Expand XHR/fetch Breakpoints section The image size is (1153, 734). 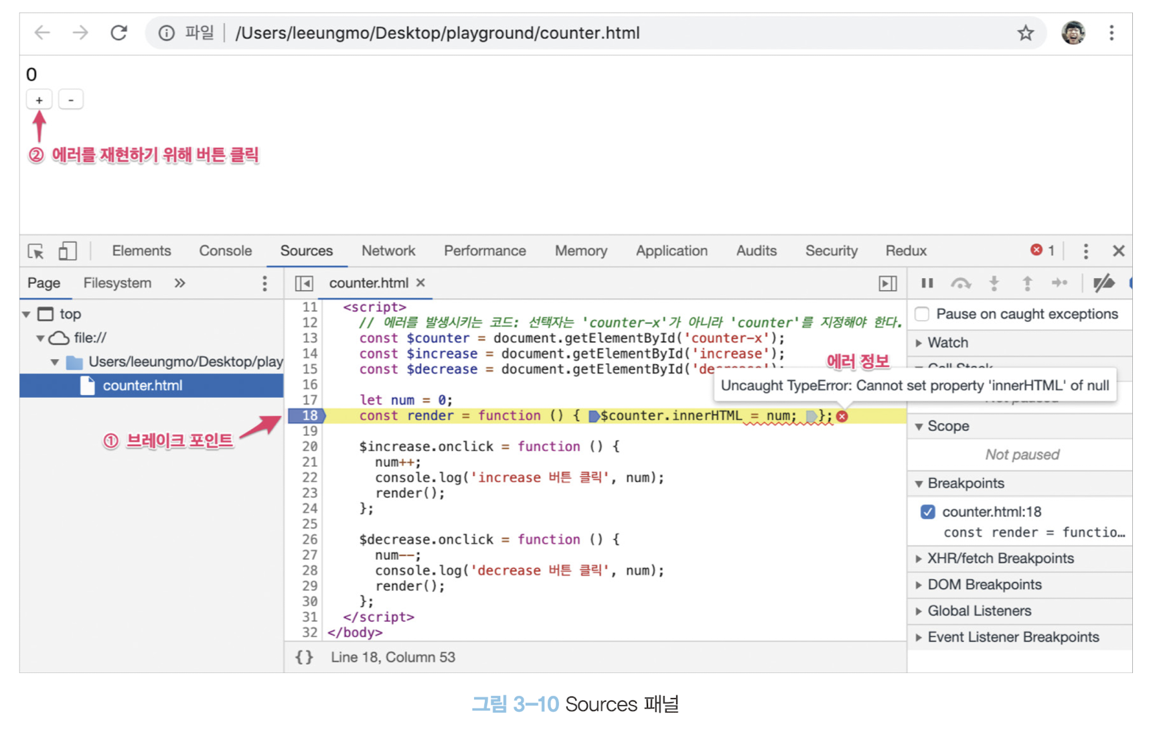click(x=919, y=559)
